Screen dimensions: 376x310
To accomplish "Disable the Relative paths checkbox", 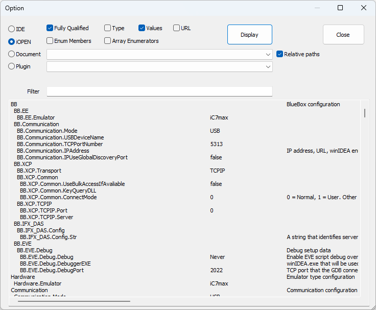I will [280, 54].
